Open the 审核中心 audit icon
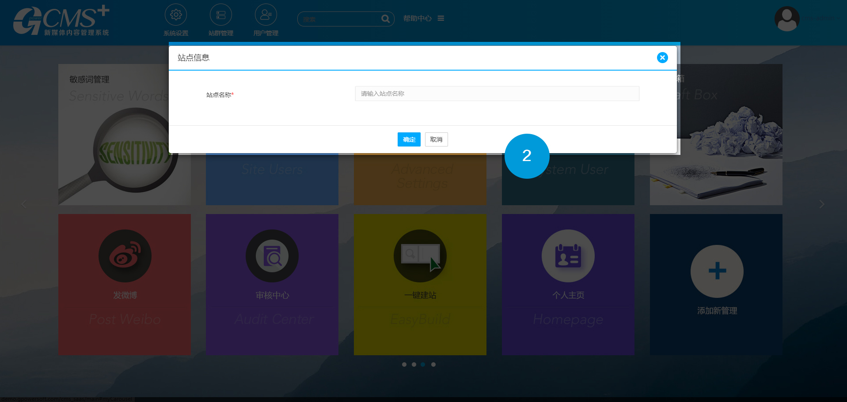This screenshot has height=402, width=847. 272,256
